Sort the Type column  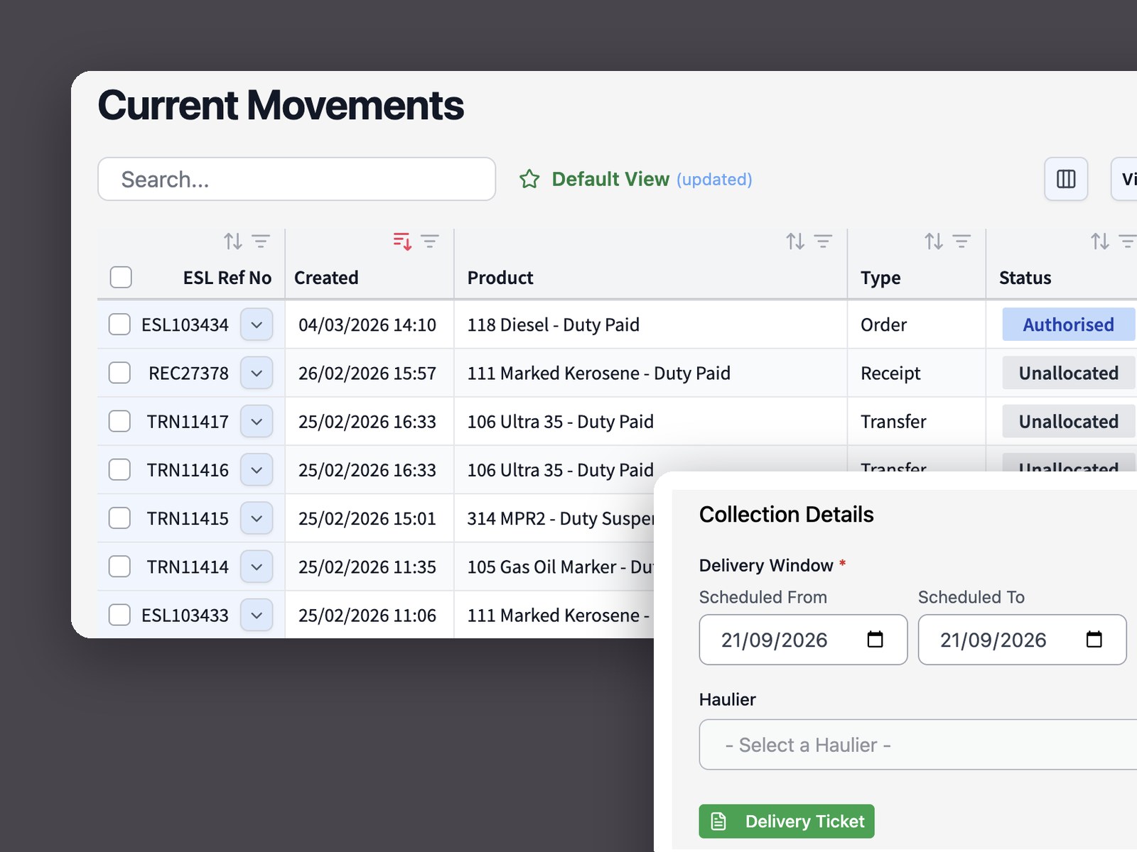point(934,241)
